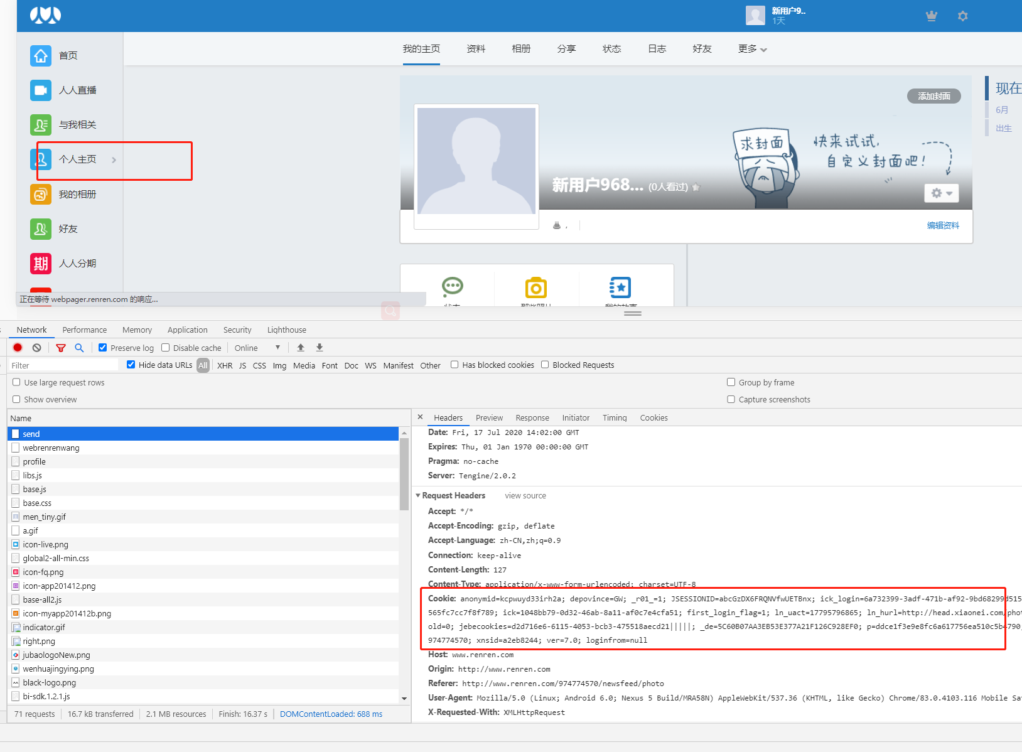The height and width of the screenshot is (752, 1022).
Task: Open header settings gear icon
Action: pos(962,16)
